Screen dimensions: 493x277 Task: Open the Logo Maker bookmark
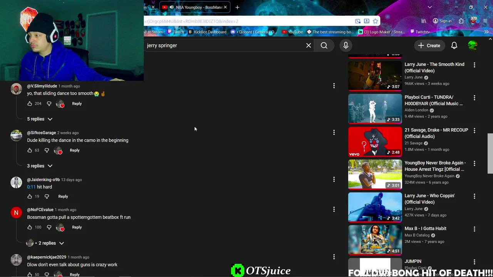pos(382,32)
